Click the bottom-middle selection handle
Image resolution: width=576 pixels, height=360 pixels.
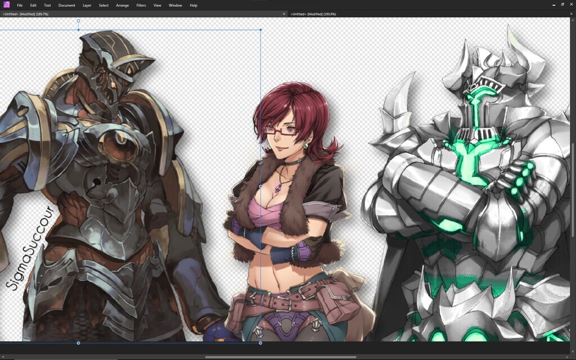(78, 343)
